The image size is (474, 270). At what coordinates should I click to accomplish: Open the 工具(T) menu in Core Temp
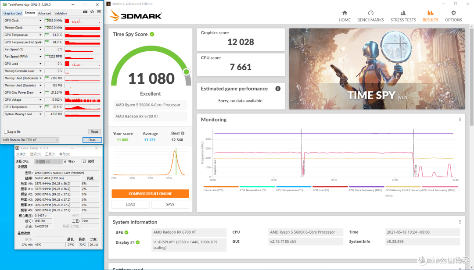[50, 154]
